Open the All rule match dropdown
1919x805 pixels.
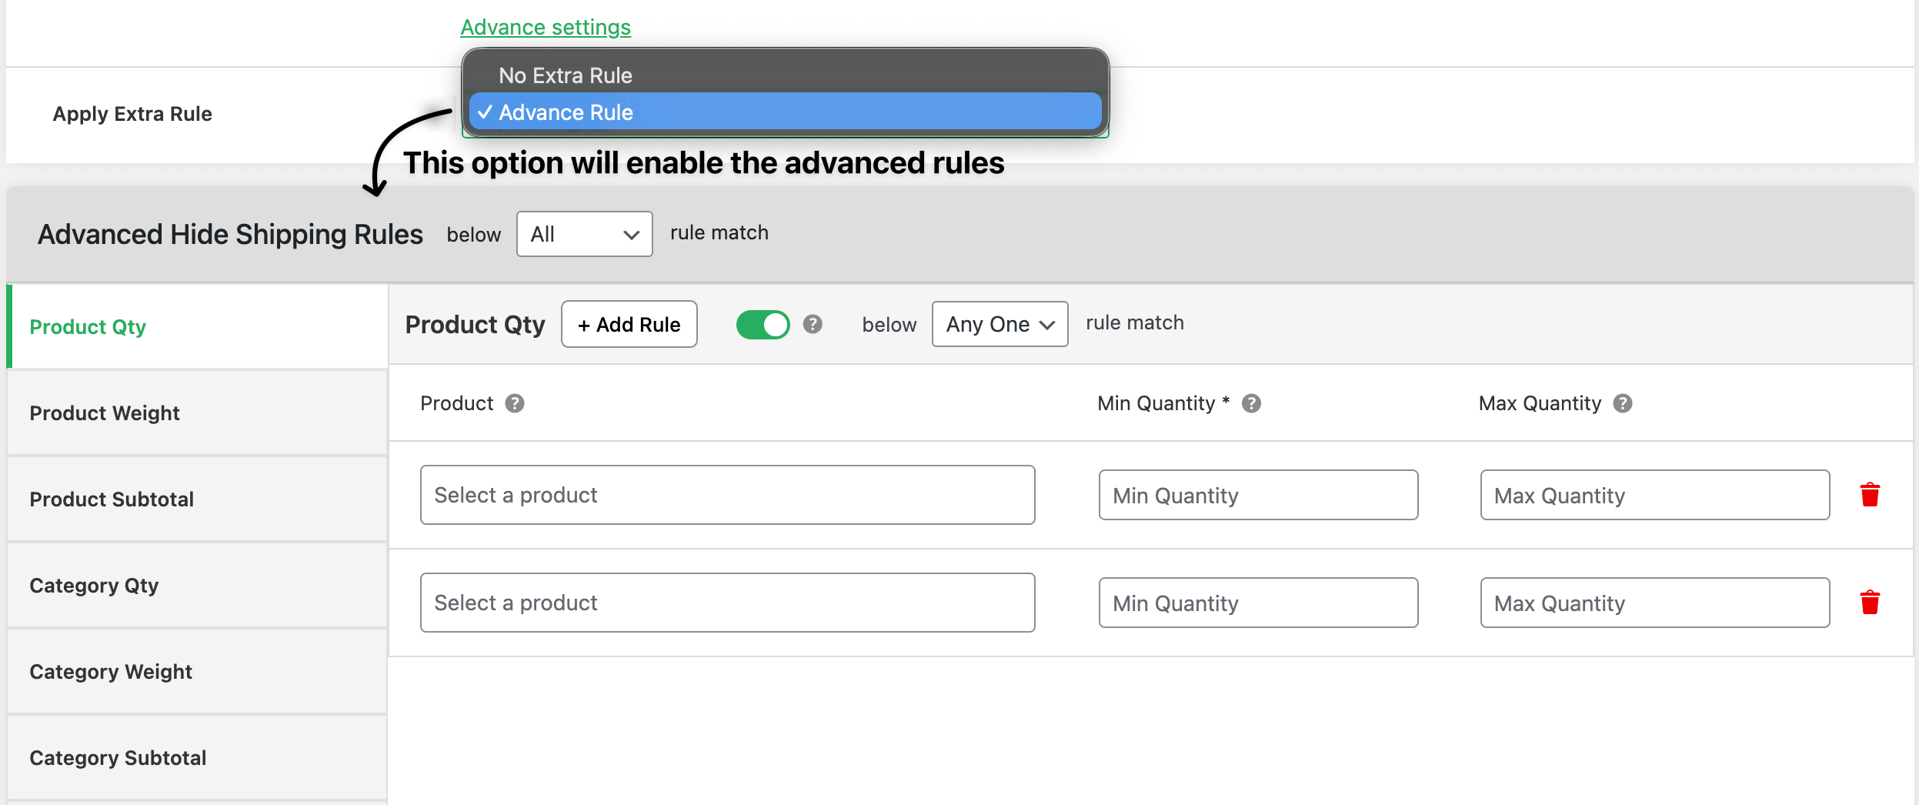click(x=584, y=234)
